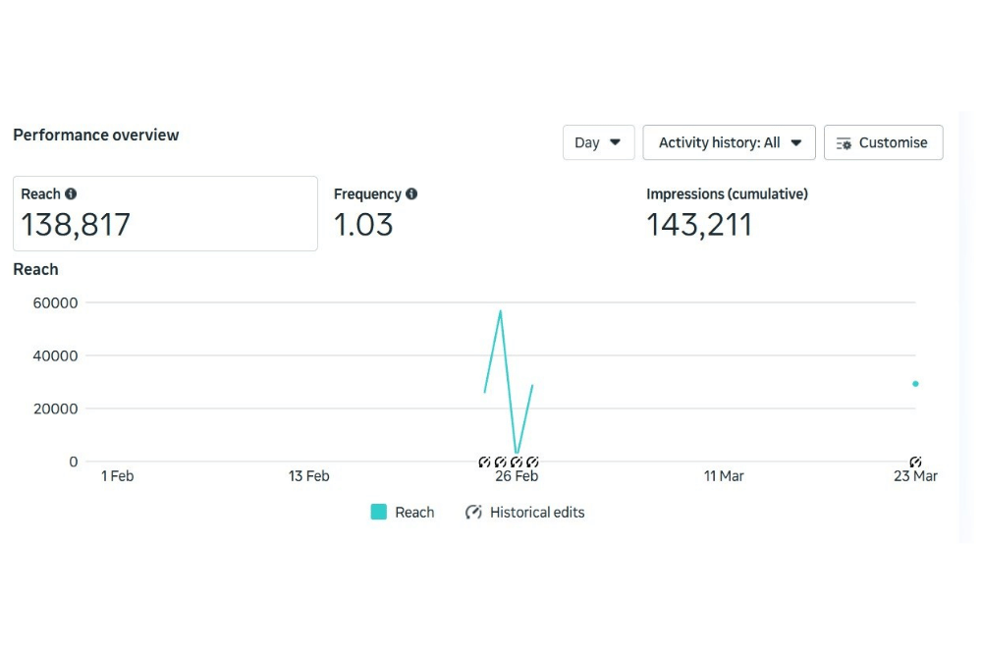This screenshot has width=982, height=655.
Task: Click the info icon beside Frequency
Action: pyautogui.click(x=411, y=194)
